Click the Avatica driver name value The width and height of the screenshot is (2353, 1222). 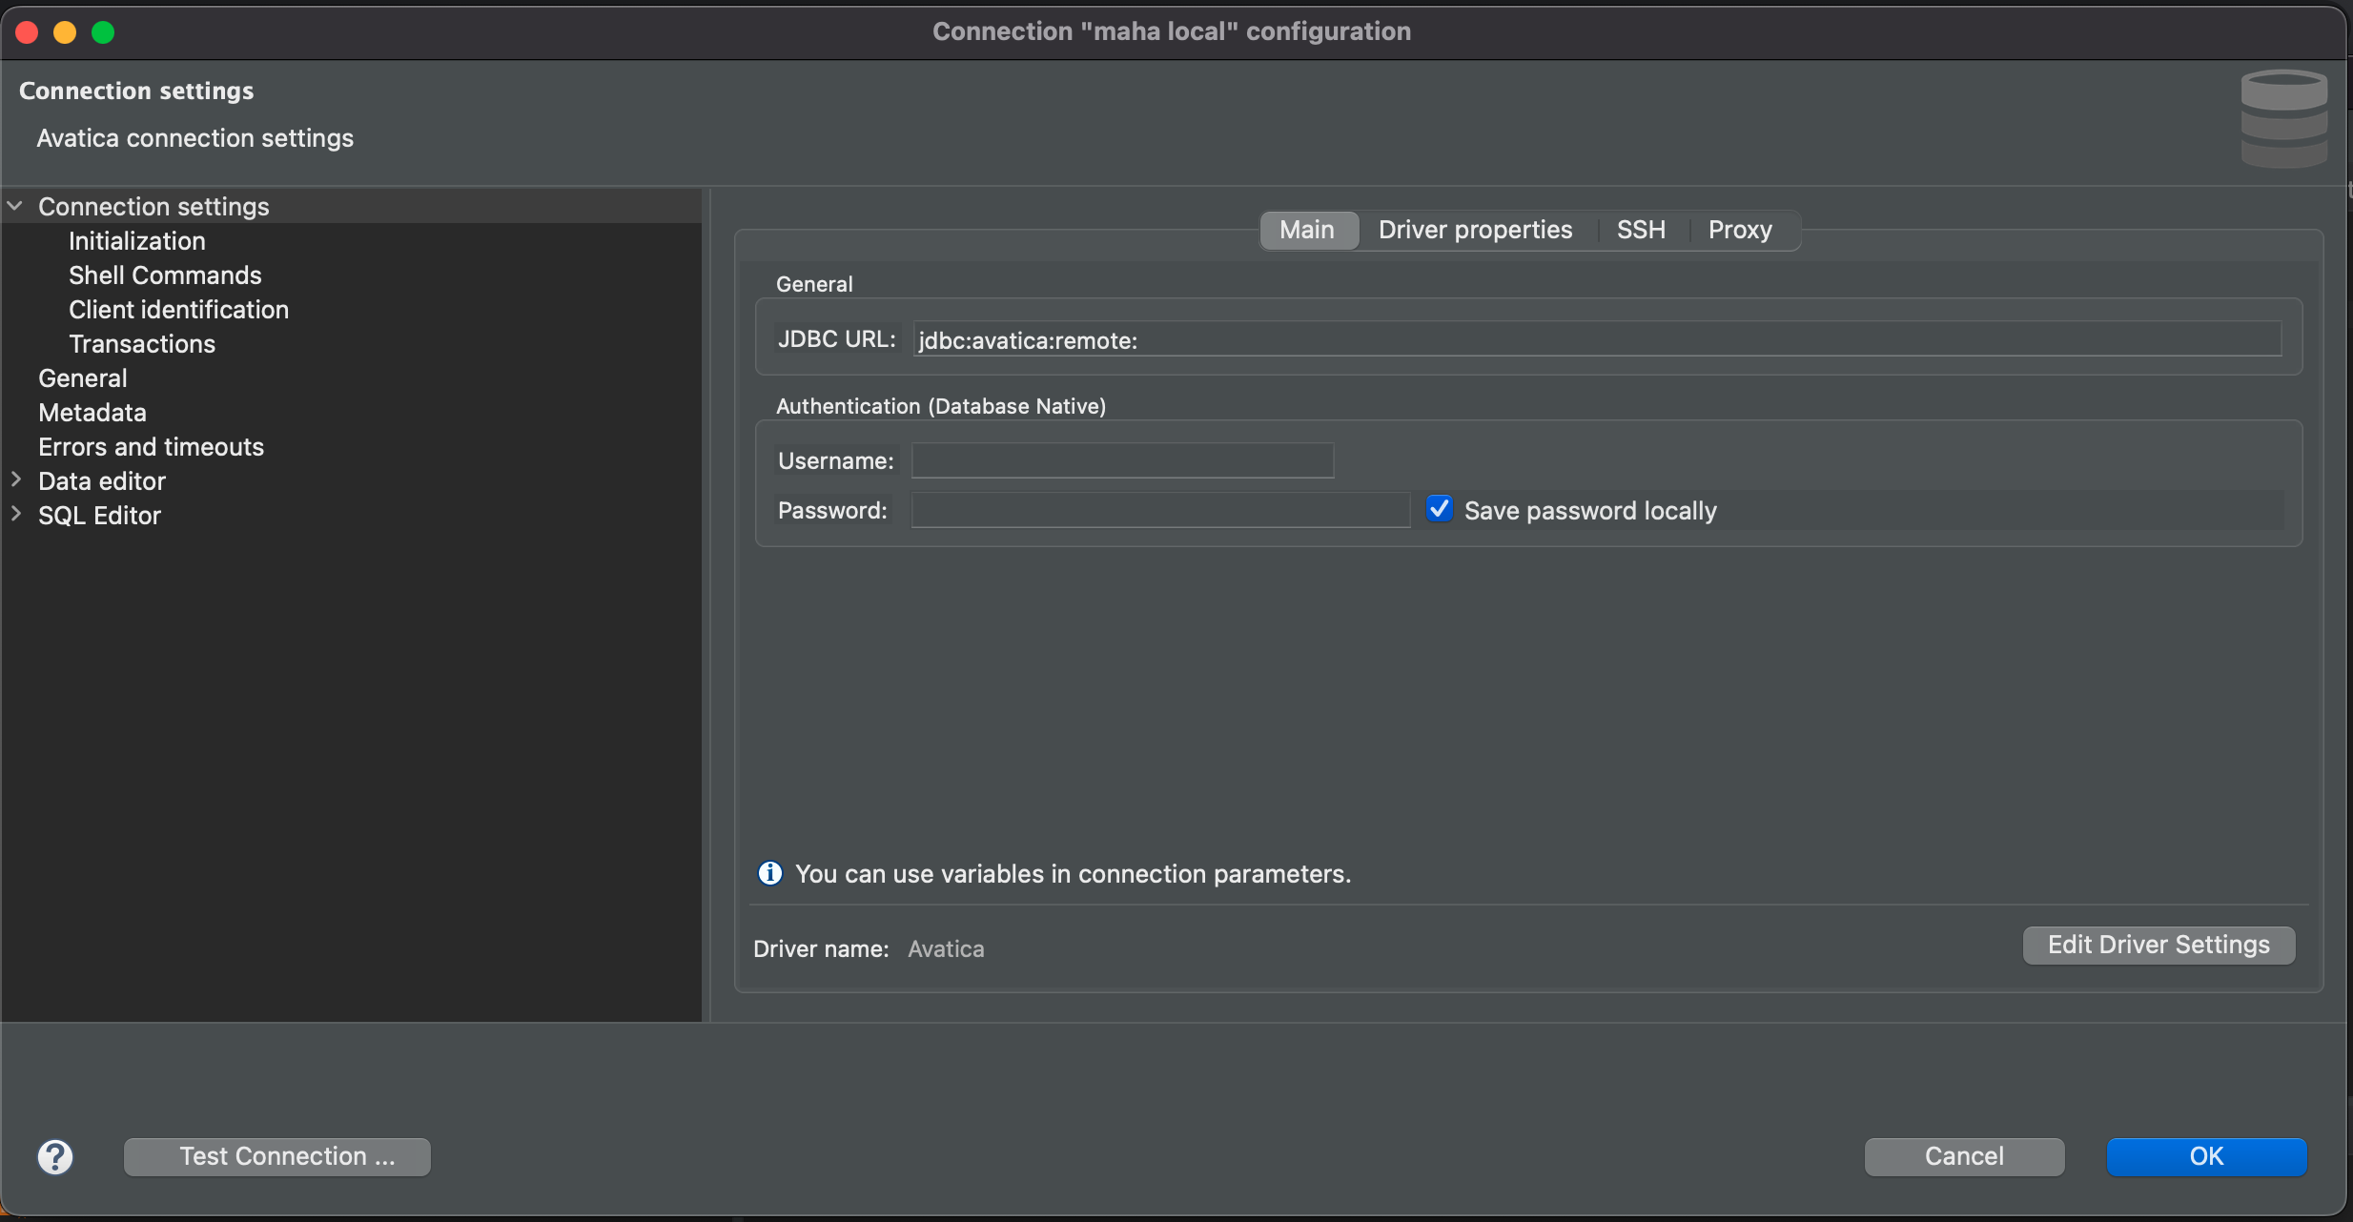point(946,949)
